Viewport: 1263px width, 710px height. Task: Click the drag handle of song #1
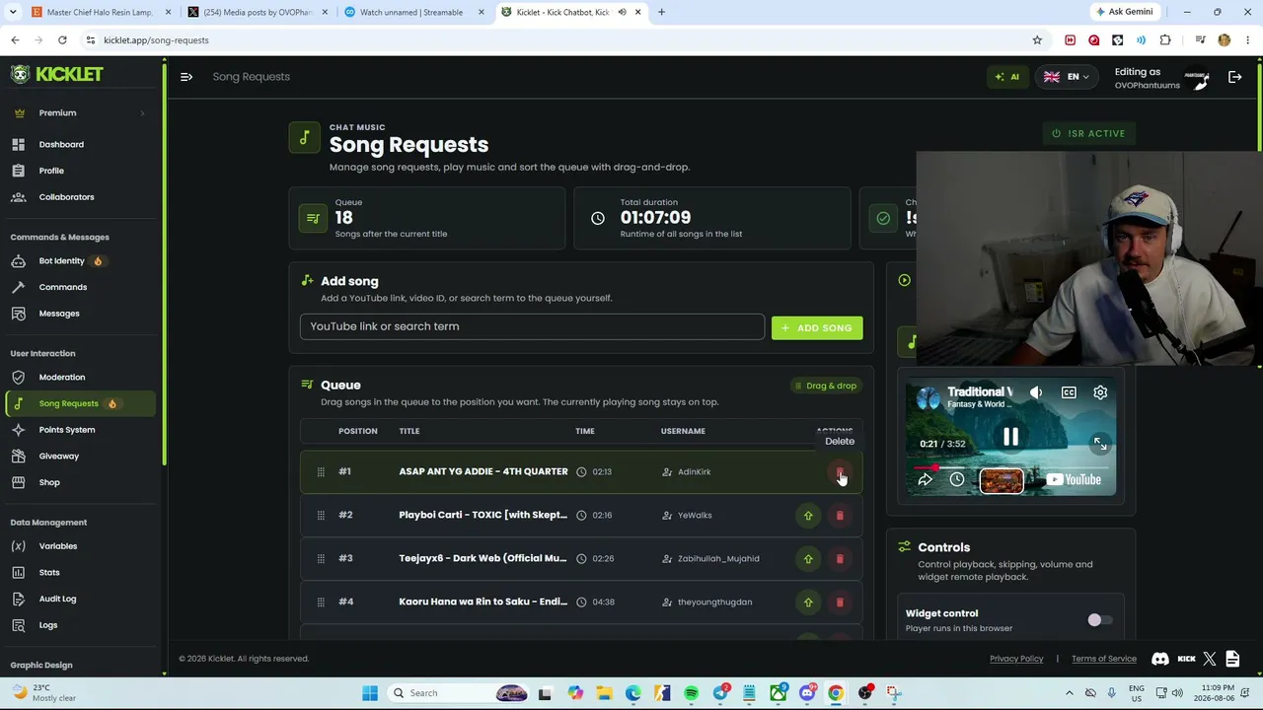(321, 471)
